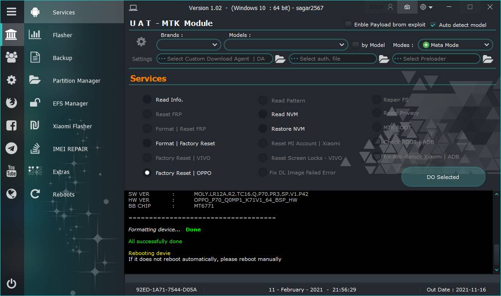Expand the Brands dropdown
Screen dimensions: 501x296
189,45
